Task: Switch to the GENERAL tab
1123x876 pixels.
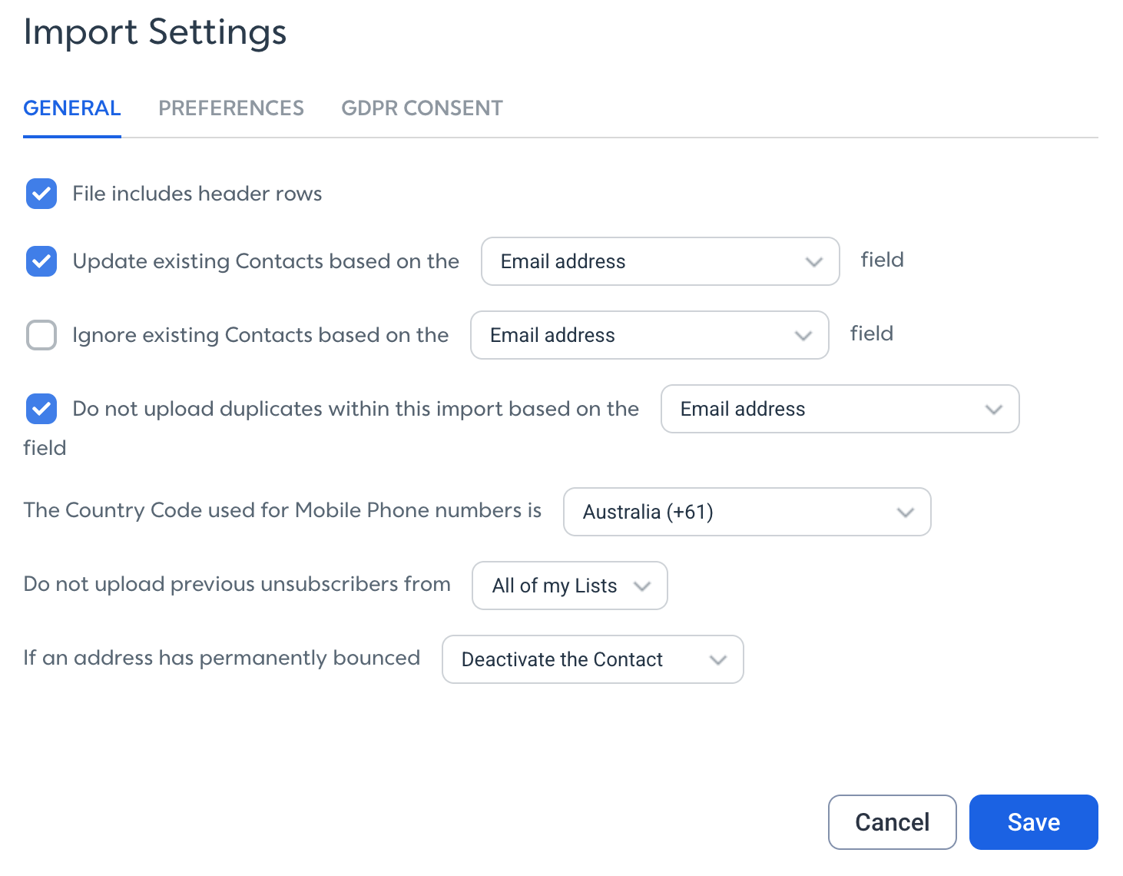Action: (72, 108)
